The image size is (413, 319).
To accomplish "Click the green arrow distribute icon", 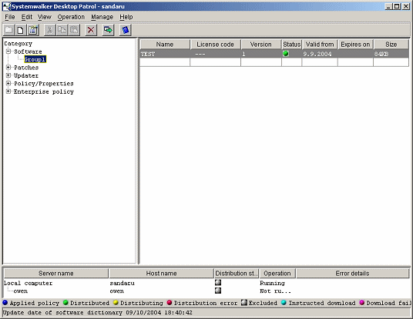I will tap(108, 30).
